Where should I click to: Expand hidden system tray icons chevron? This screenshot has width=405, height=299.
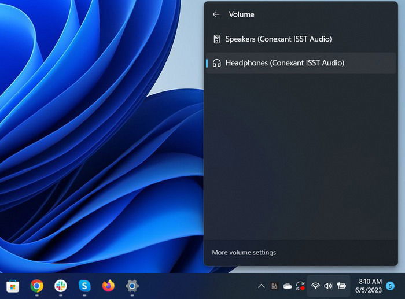[261, 286]
